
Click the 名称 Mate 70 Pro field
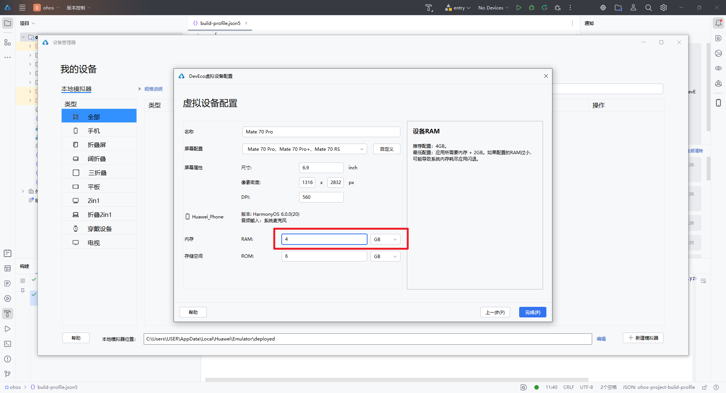(321, 132)
